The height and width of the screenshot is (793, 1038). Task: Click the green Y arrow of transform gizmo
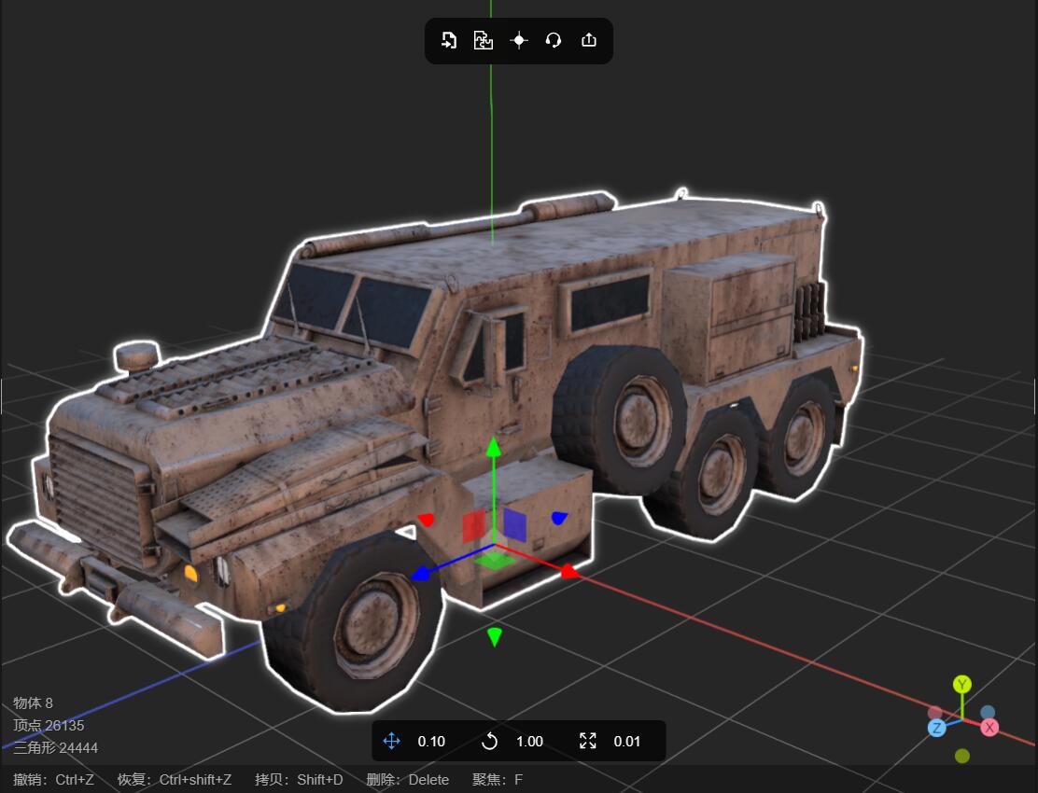point(493,447)
